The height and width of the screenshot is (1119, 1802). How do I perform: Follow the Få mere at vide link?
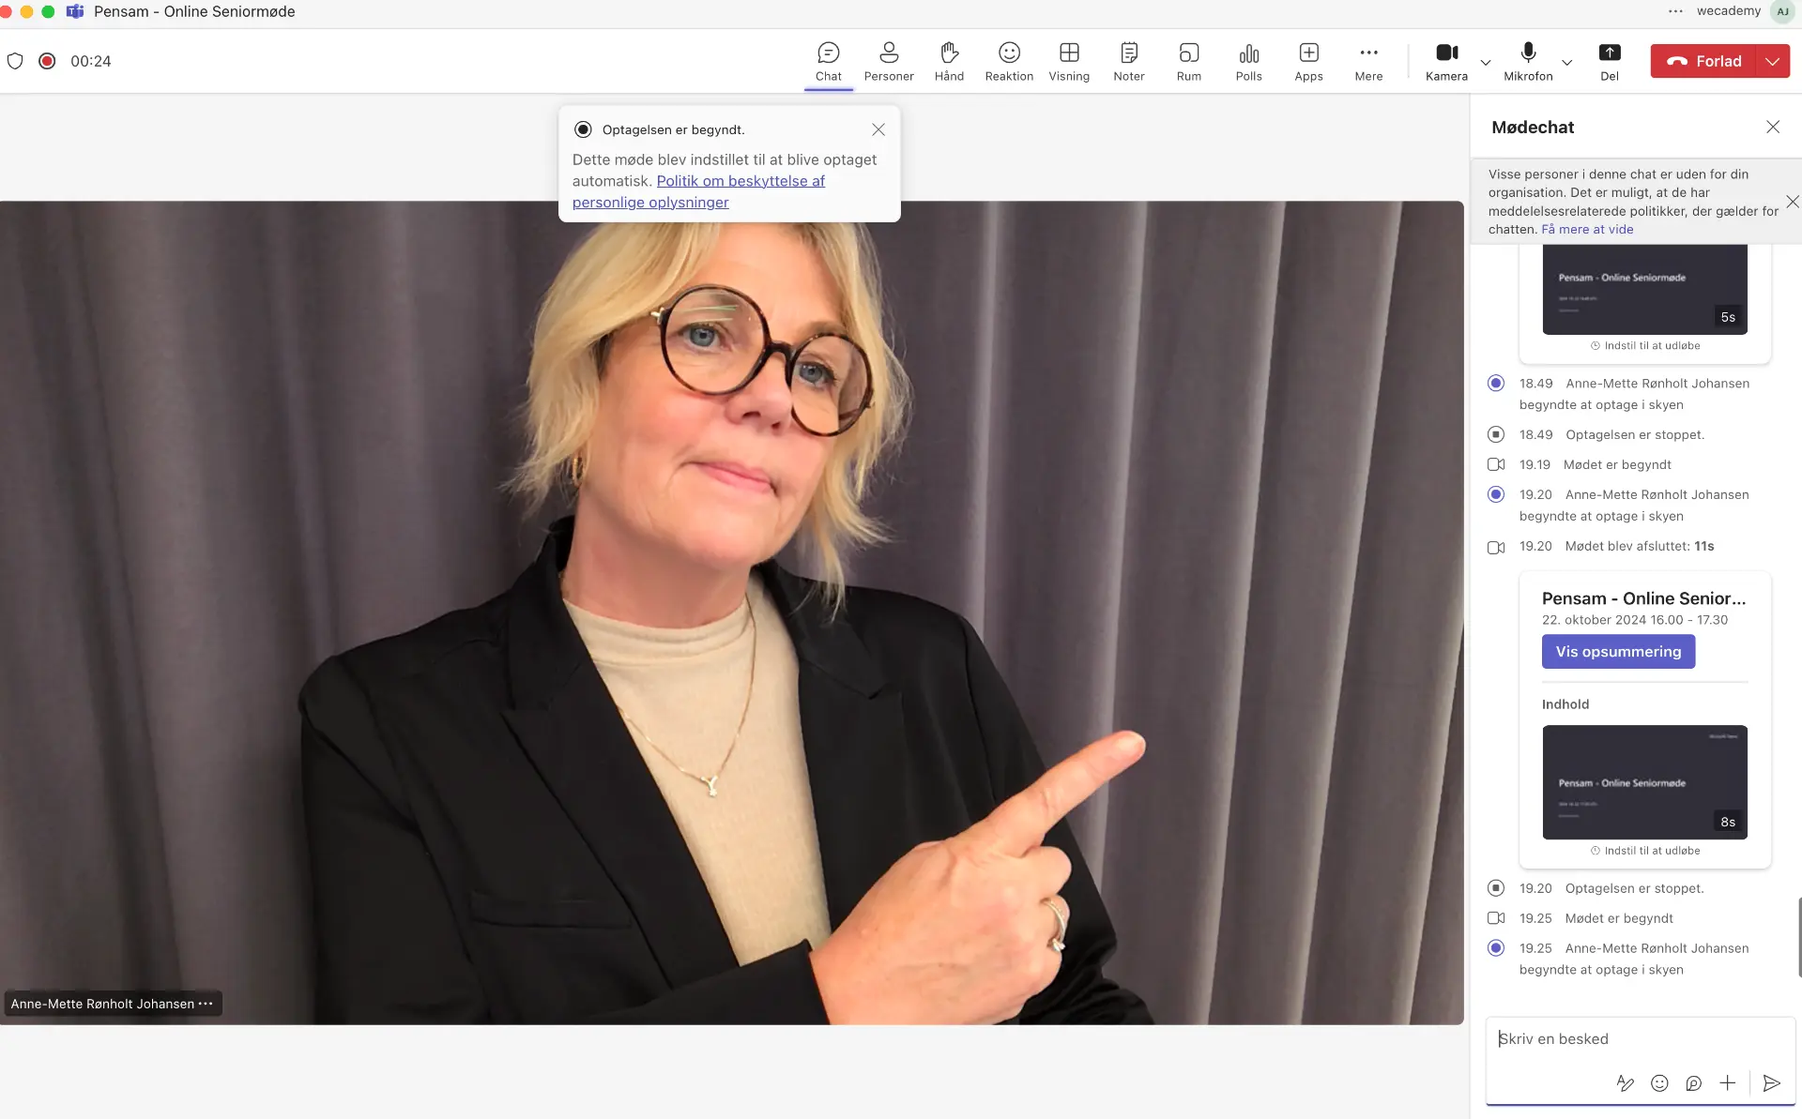click(1587, 229)
